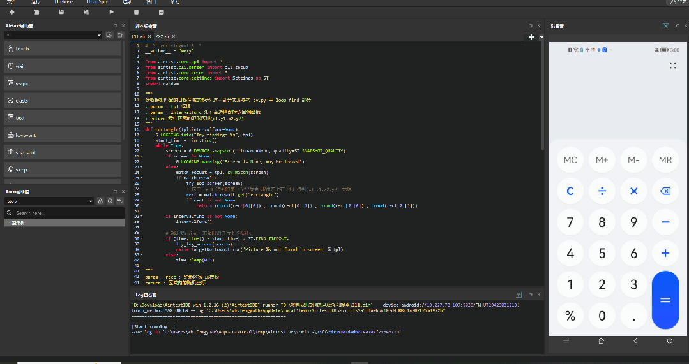Close the 222.air tab with its x
Screen dimensions: 689x364
[174, 36]
